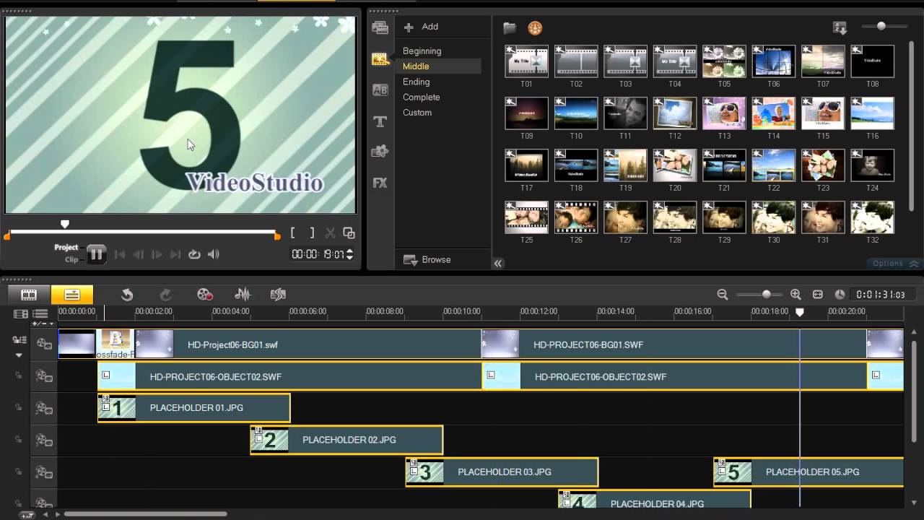The height and width of the screenshot is (520, 924).
Task: Step to the previous frame
Action: point(138,254)
